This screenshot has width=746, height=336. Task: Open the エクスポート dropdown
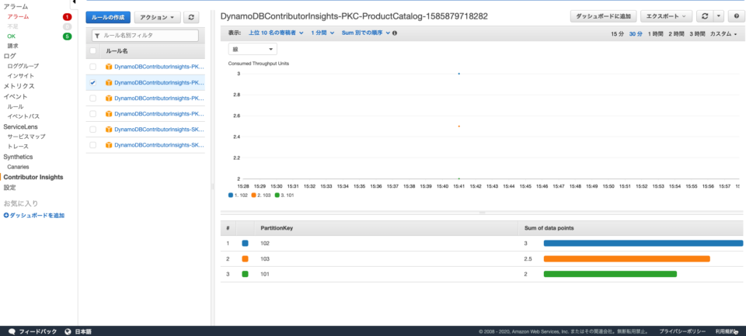coord(666,16)
